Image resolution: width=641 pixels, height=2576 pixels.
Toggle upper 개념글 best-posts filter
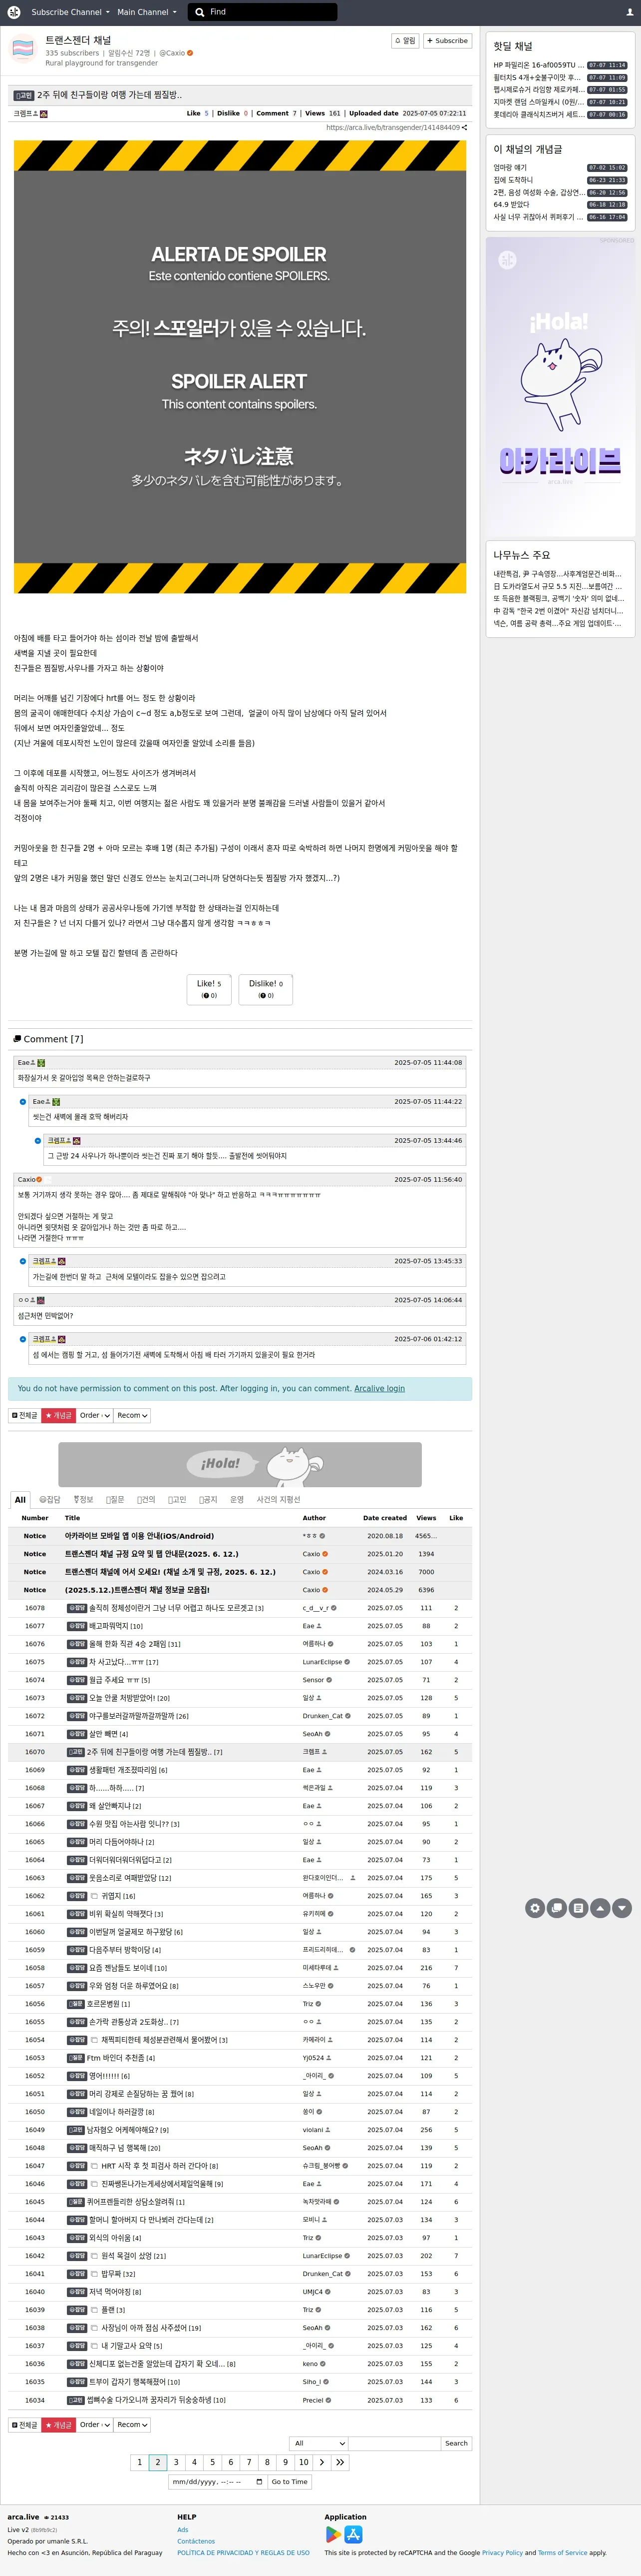(58, 1415)
